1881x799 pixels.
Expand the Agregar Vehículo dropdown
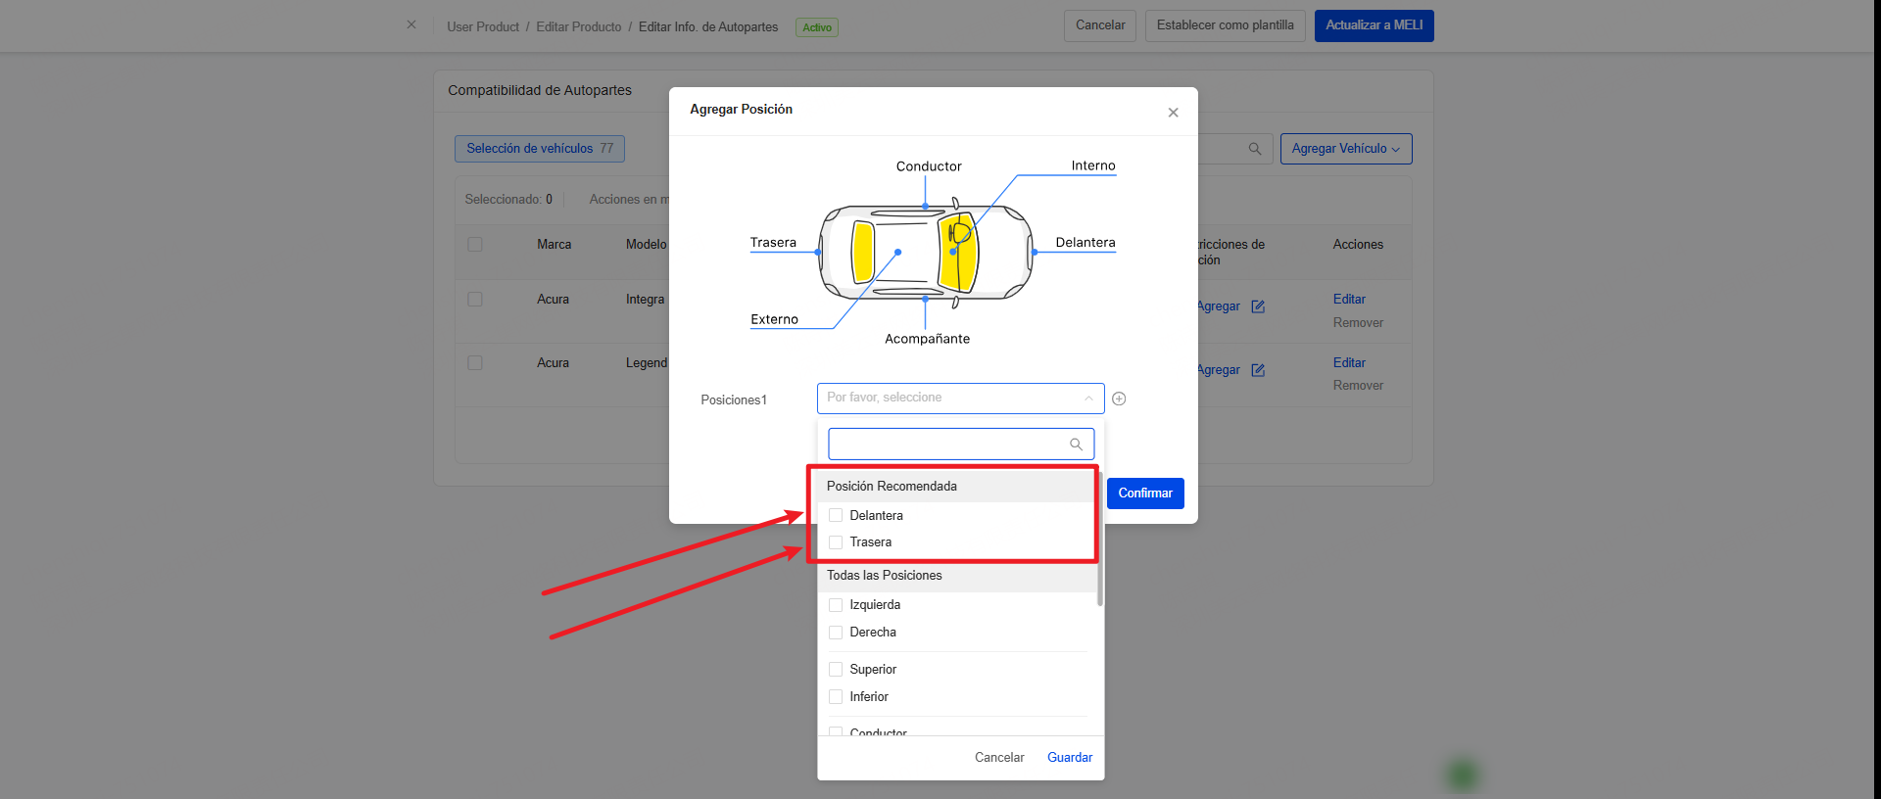point(1345,149)
